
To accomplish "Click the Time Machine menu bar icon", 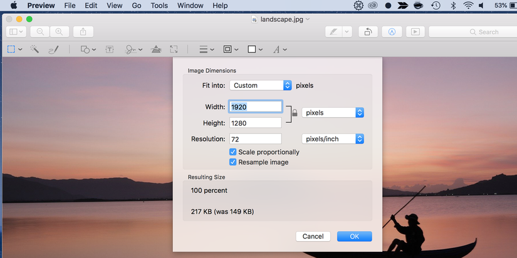I will [x=436, y=6].
